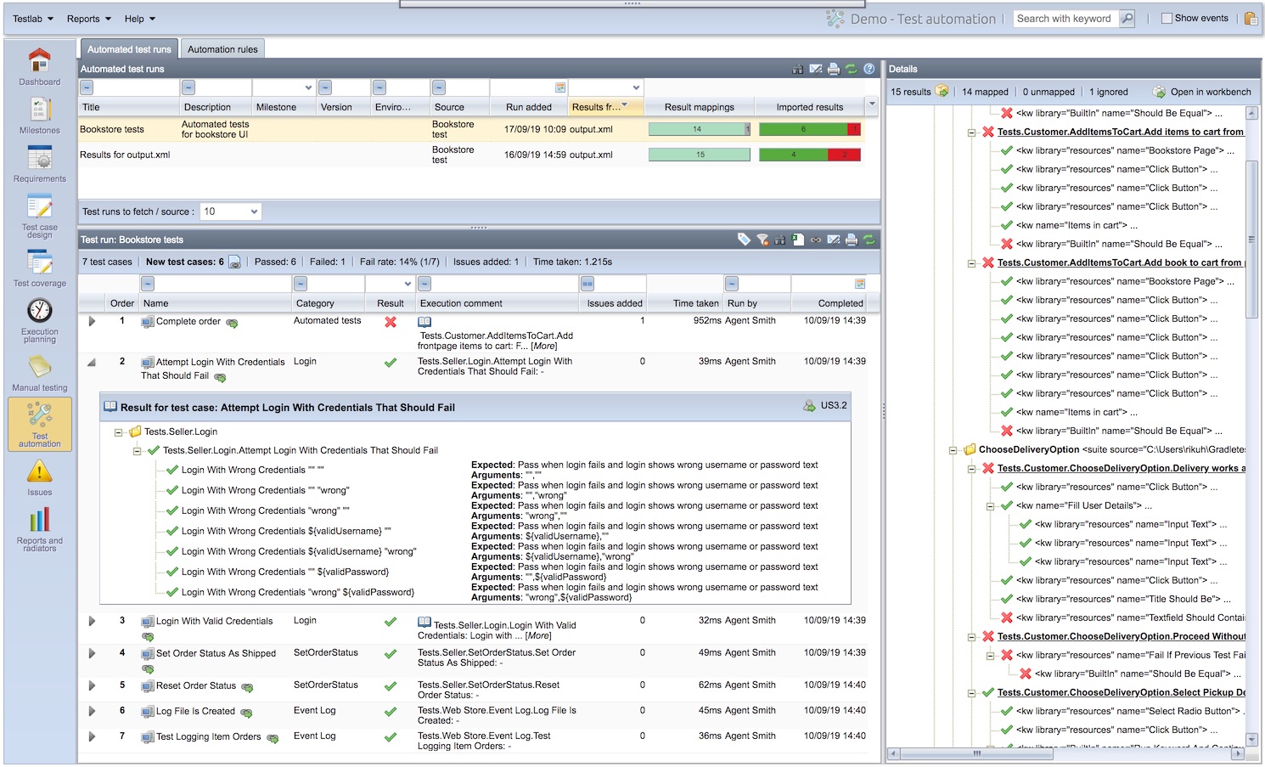Open help icon in Automated test runs header
Image resolution: width=1265 pixels, height=767 pixels.
(869, 69)
